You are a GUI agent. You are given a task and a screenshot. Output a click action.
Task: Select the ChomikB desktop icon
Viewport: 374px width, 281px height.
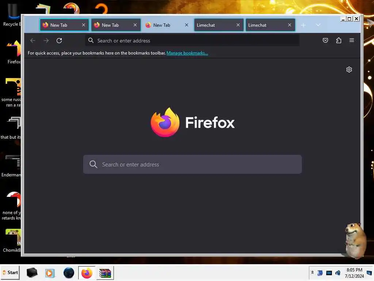12,240
